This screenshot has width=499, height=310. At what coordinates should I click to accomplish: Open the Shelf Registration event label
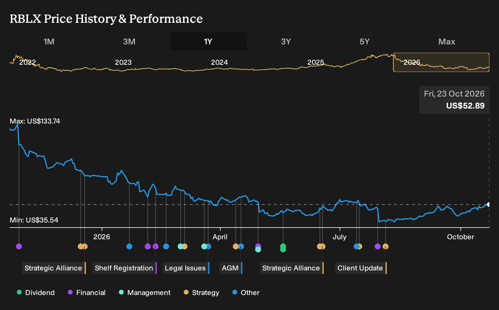(125, 268)
